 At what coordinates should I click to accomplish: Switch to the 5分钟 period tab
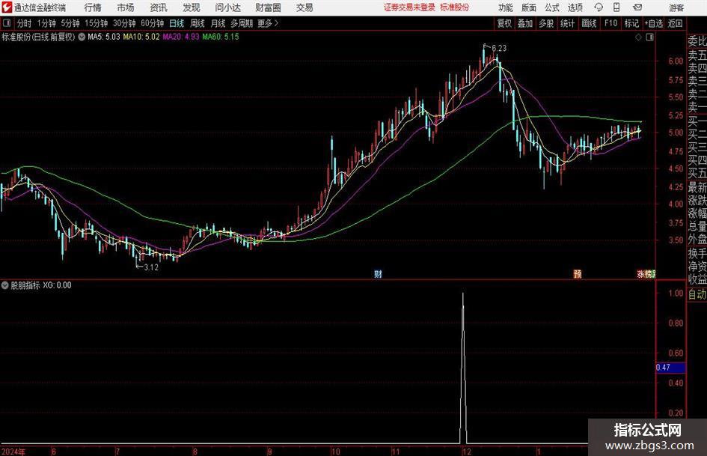pyautogui.click(x=70, y=23)
